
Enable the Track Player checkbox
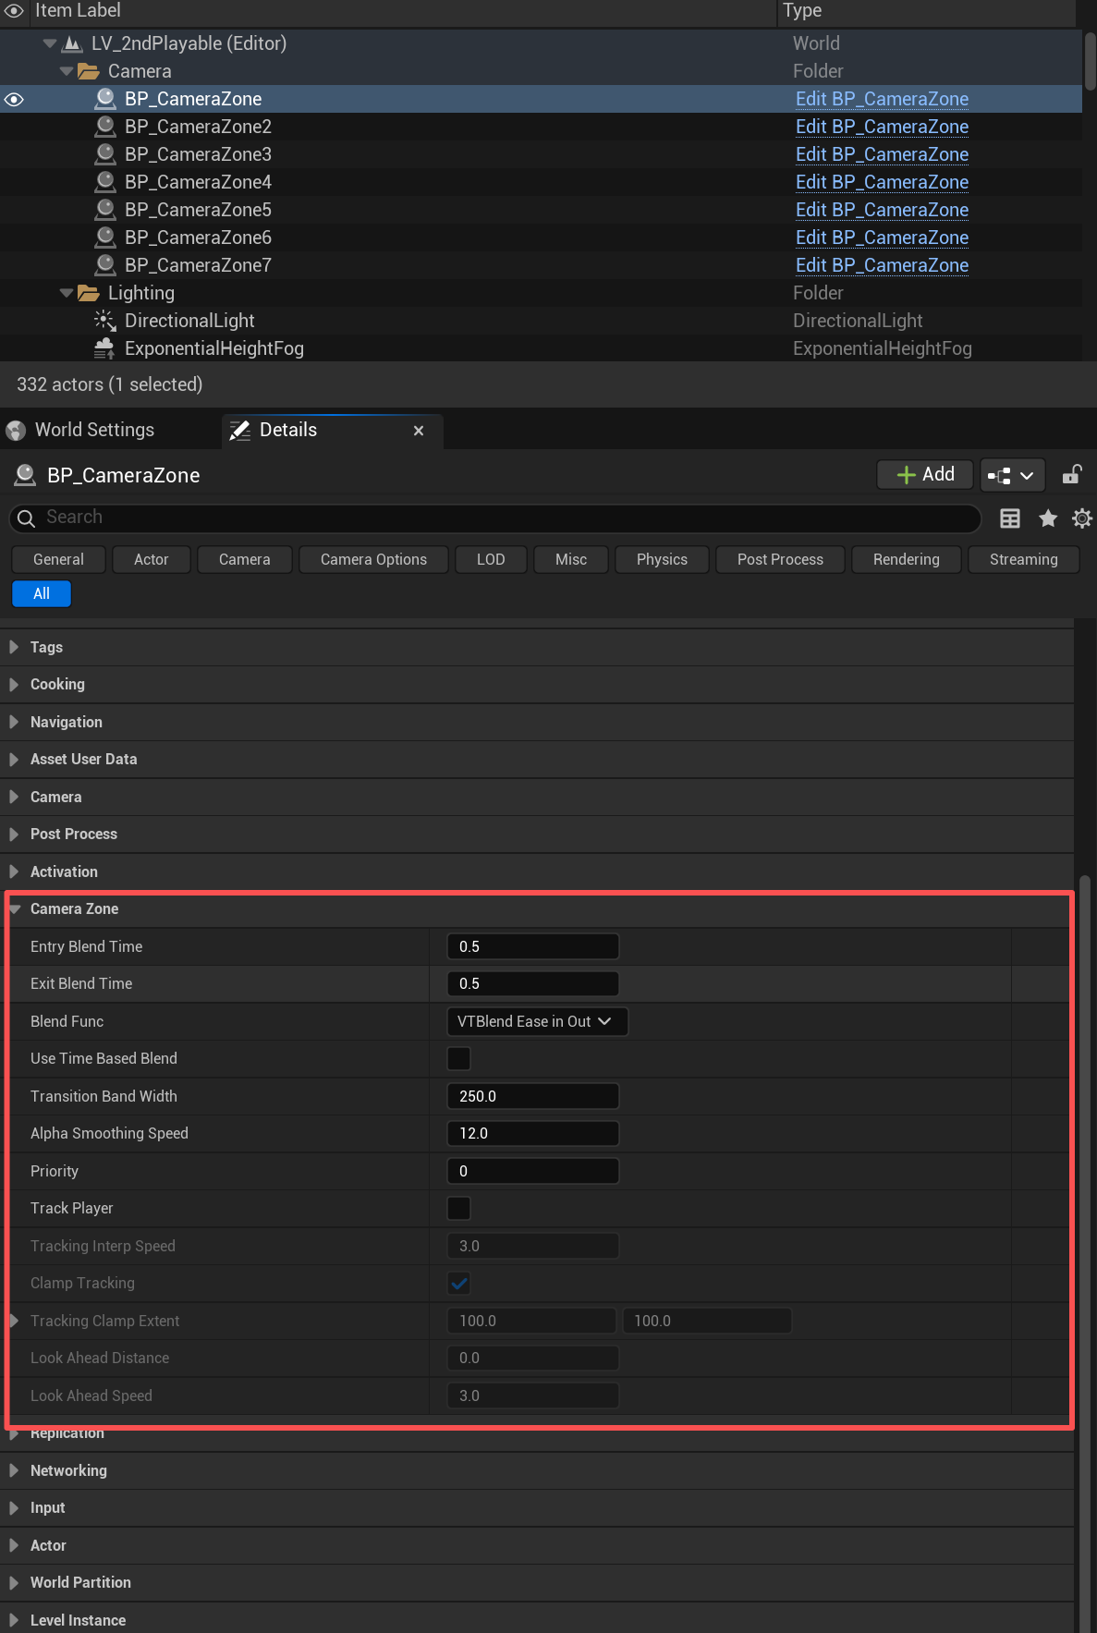[x=458, y=1209]
